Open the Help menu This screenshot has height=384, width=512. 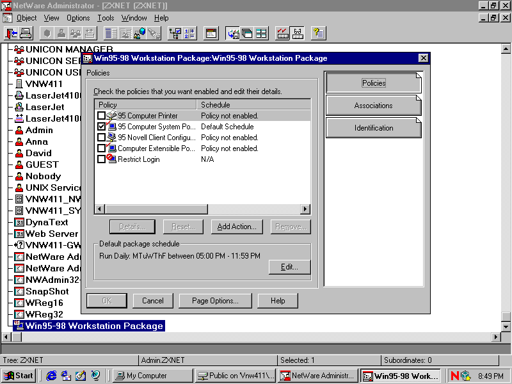coord(161,18)
